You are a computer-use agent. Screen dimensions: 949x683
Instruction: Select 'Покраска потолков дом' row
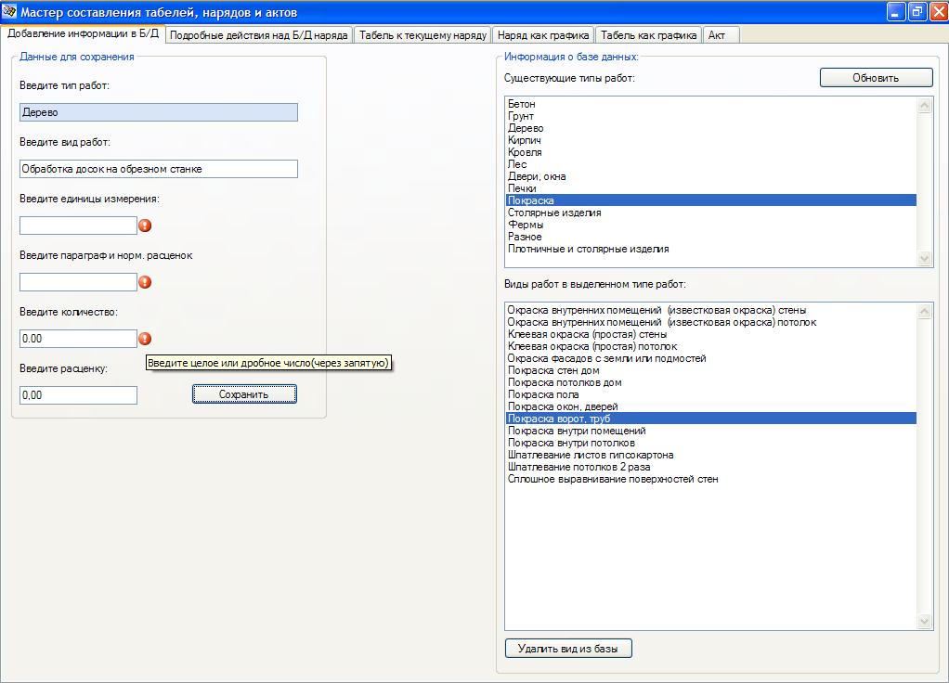pos(711,382)
